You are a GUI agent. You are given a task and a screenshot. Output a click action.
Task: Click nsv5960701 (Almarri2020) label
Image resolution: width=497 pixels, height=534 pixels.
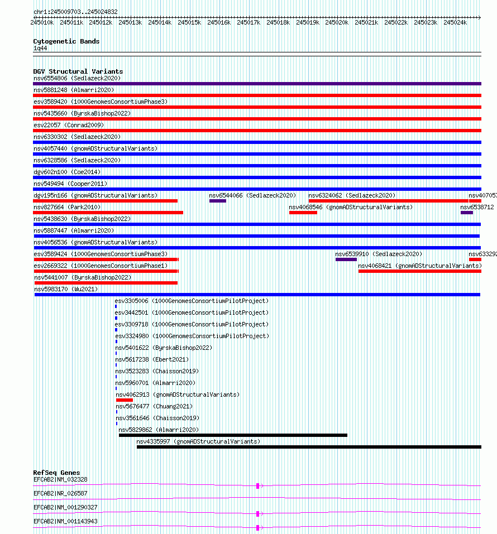[x=155, y=383]
